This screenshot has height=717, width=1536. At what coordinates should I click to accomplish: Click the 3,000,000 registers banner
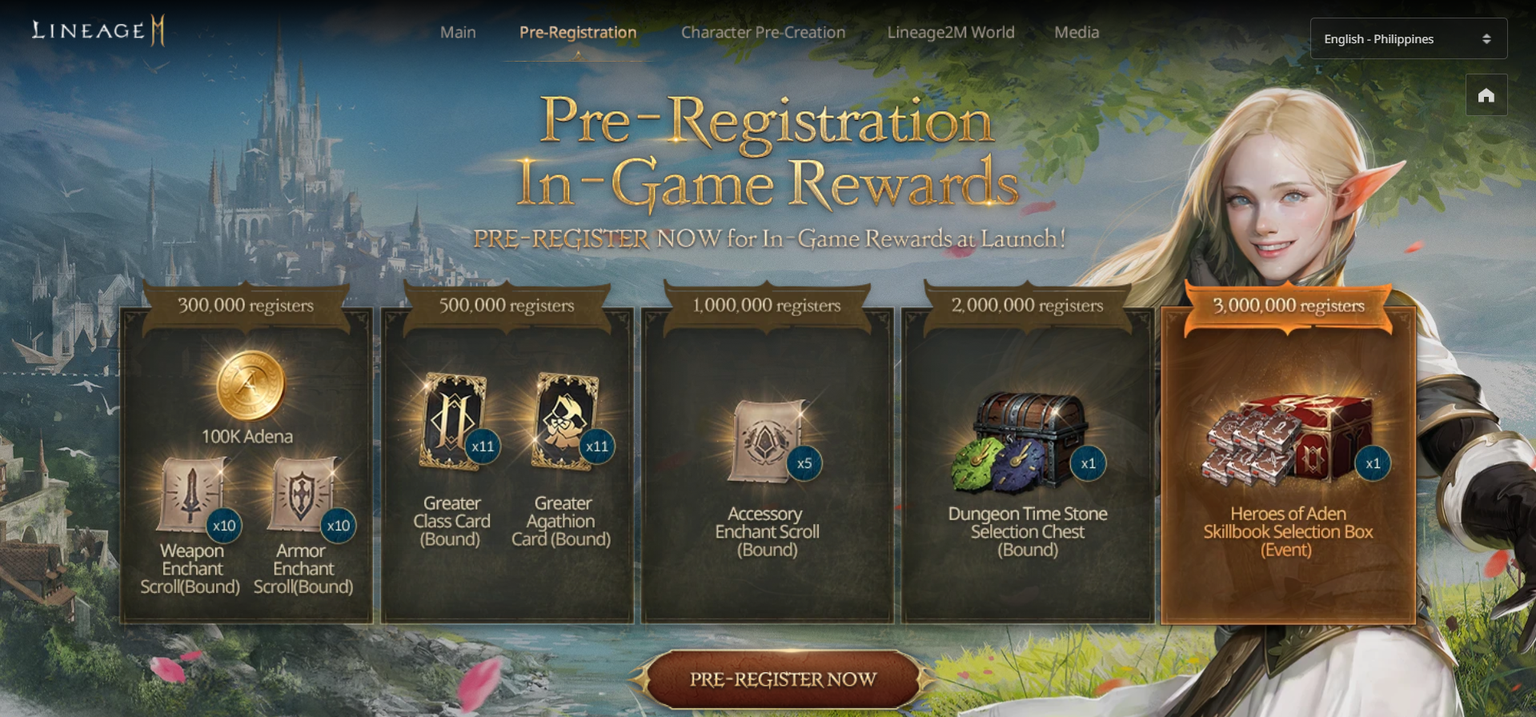[1288, 306]
